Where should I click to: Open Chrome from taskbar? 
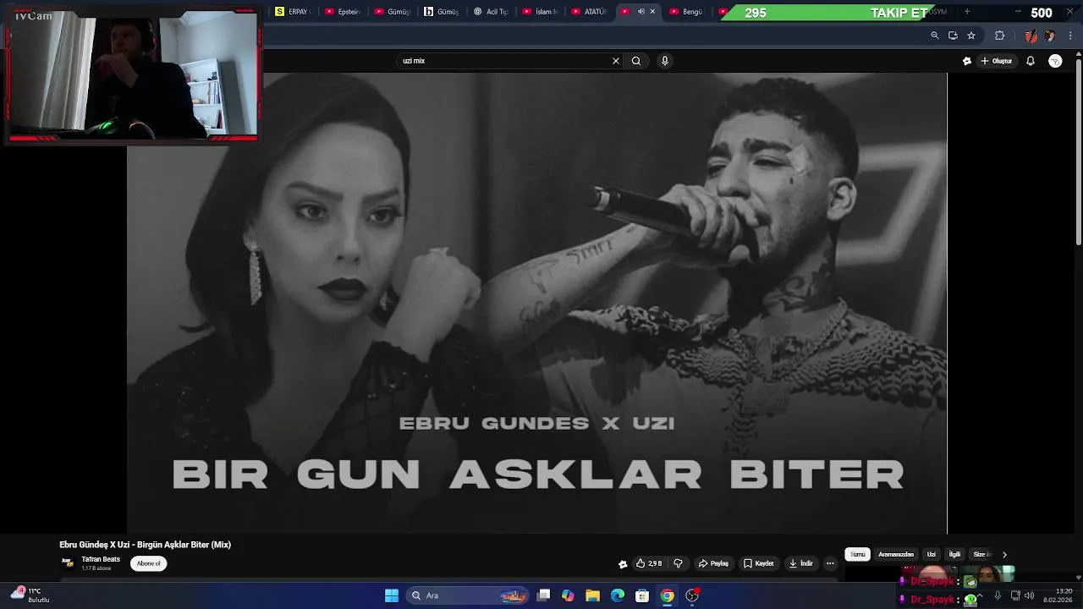point(668,595)
